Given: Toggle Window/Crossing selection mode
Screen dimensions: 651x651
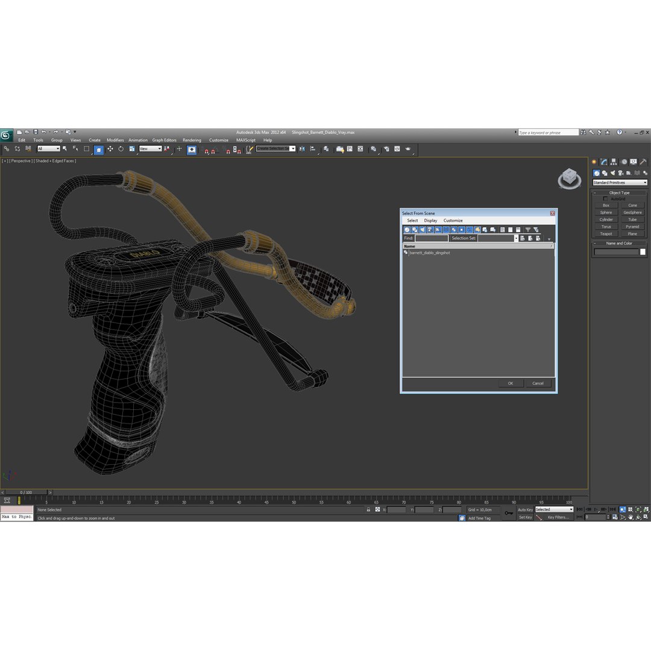Looking at the screenshot, I should click(x=99, y=149).
